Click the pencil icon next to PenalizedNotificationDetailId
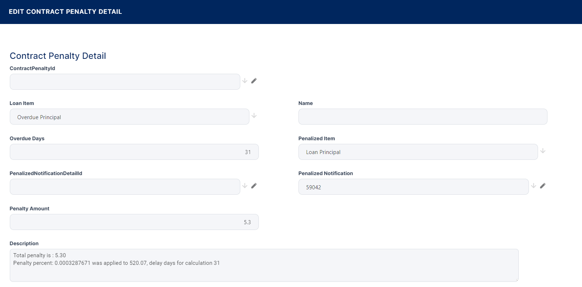 click(x=254, y=186)
